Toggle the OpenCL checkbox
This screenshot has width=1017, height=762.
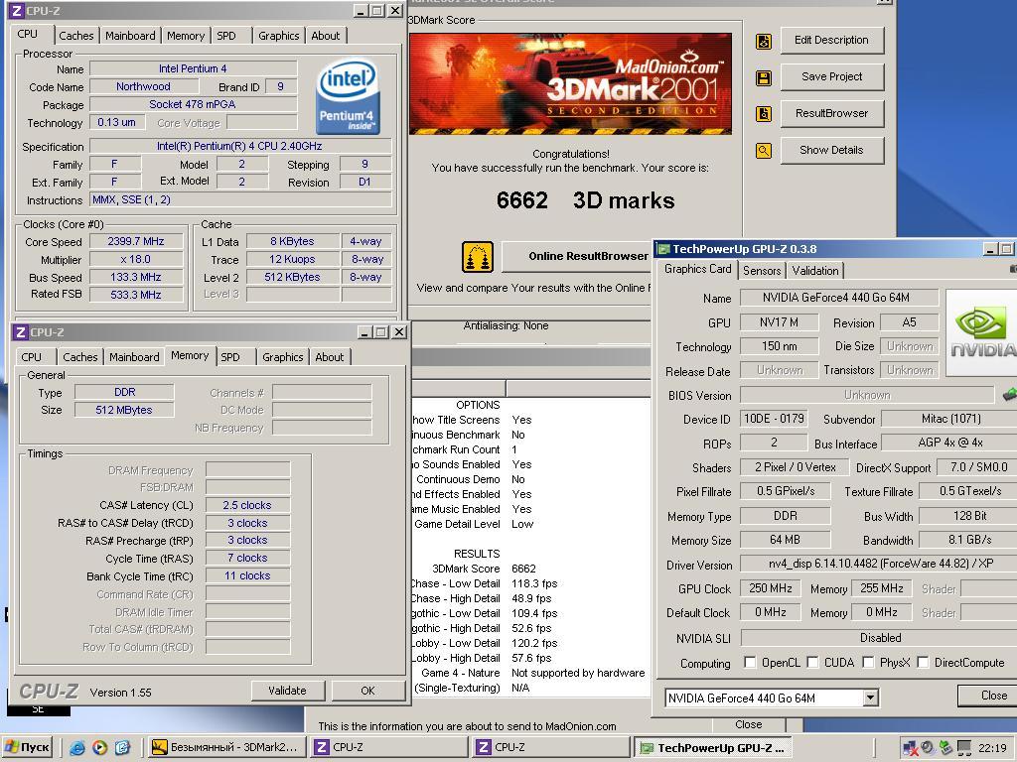click(x=750, y=662)
